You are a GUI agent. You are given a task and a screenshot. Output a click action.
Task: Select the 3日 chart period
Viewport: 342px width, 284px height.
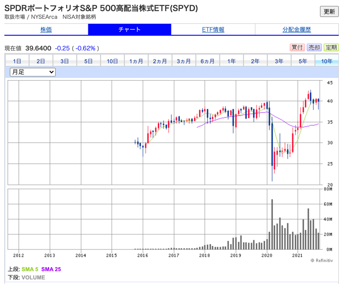[65, 61]
